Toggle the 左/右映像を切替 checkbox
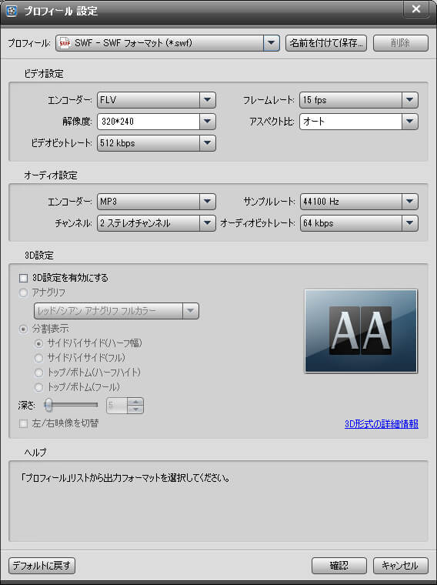The image size is (437, 585). pyautogui.click(x=24, y=424)
